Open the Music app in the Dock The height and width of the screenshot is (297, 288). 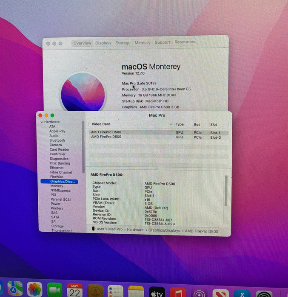(178, 292)
